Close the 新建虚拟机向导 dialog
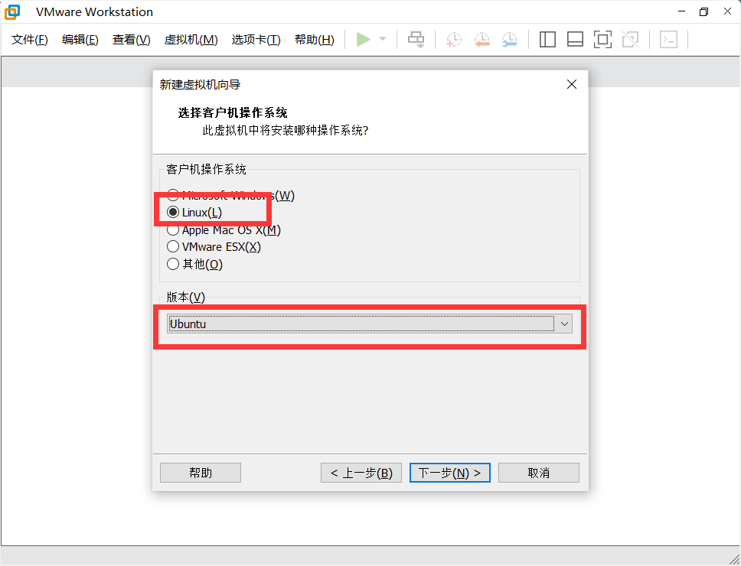Image resolution: width=741 pixels, height=566 pixels. click(572, 84)
